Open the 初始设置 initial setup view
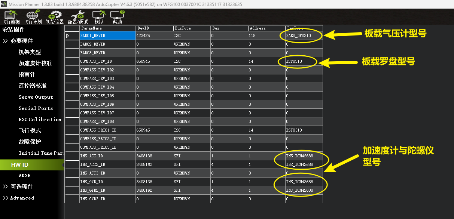The height and width of the screenshot is (219, 454). pos(55,17)
